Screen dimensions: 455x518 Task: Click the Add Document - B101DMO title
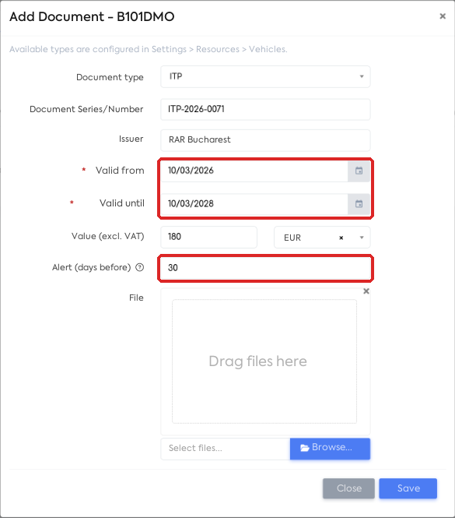click(x=92, y=16)
